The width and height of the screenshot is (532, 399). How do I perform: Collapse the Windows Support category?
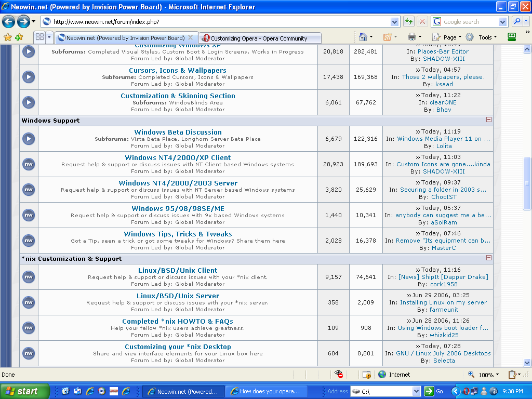[x=489, y=119]
